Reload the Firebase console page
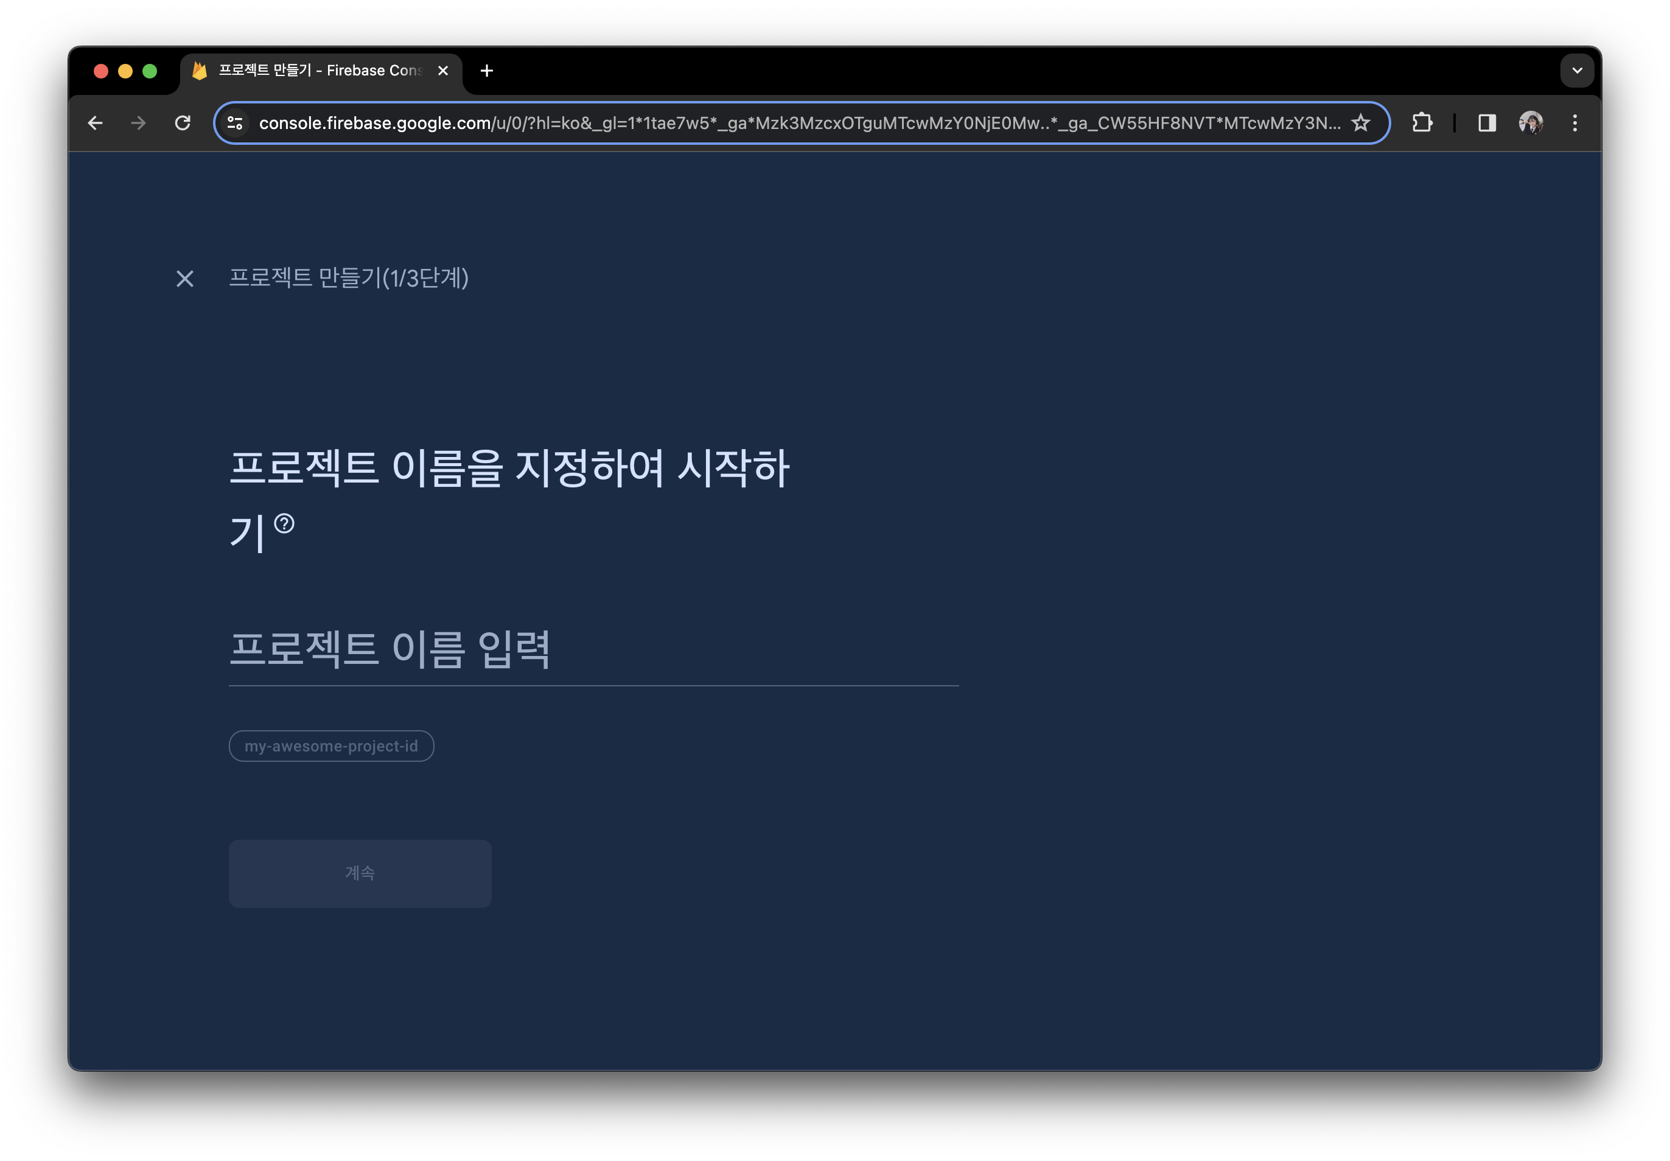 click(x=183, y=123)
